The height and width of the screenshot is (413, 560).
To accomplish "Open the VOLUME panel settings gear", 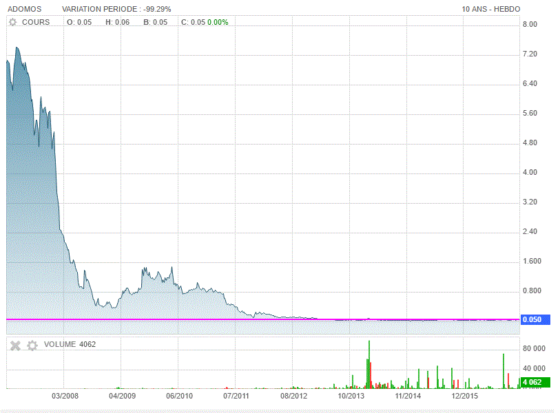I will click(32, 345).
